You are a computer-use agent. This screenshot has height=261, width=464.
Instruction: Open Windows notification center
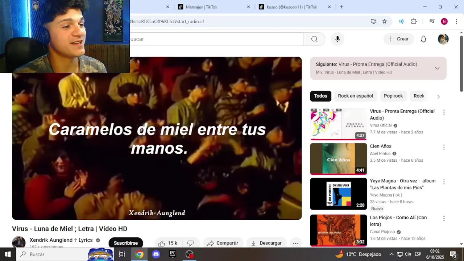453,254
